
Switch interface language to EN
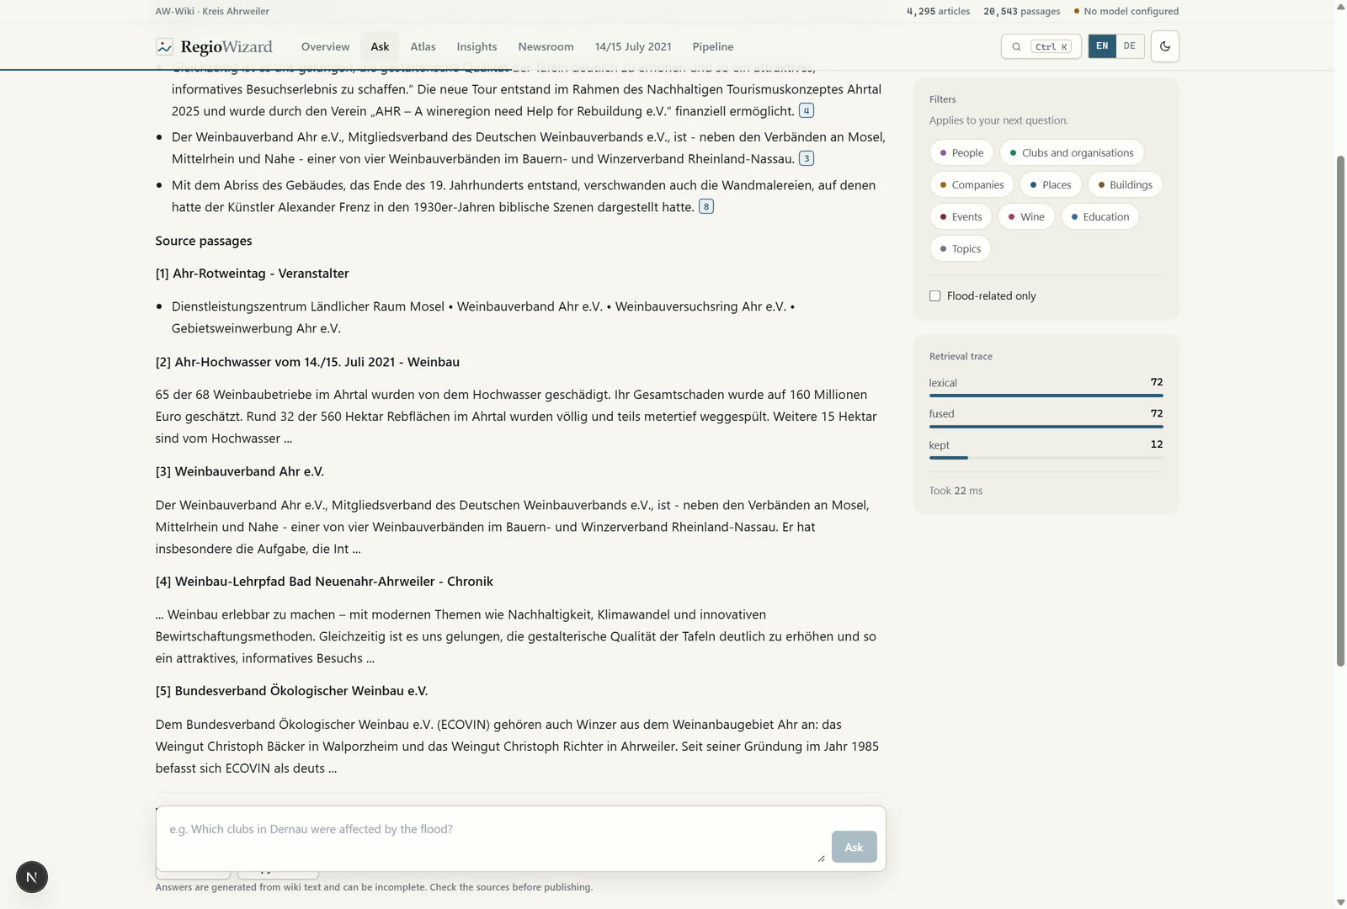(1102, 46)
